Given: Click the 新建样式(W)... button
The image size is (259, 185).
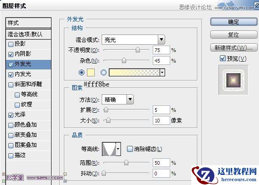Looking at the screenshot, I should tap(234, 48).
